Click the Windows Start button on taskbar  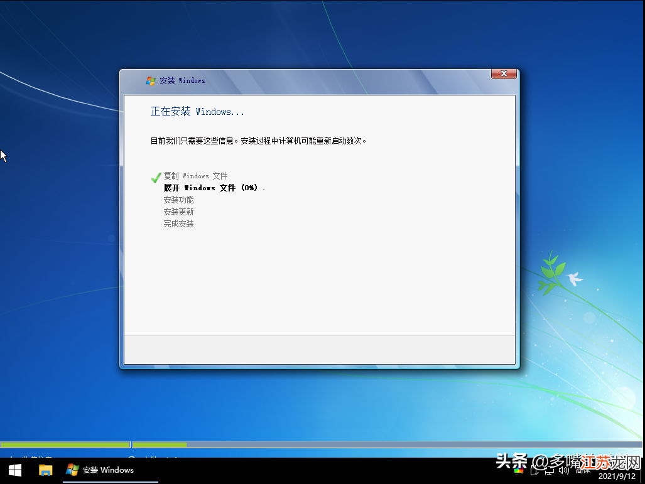pyautogui.click(x=15, y=470)
